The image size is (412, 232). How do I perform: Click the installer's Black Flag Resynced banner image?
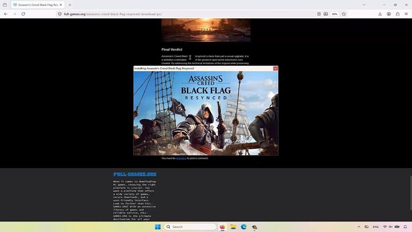(x=206, y=113)
